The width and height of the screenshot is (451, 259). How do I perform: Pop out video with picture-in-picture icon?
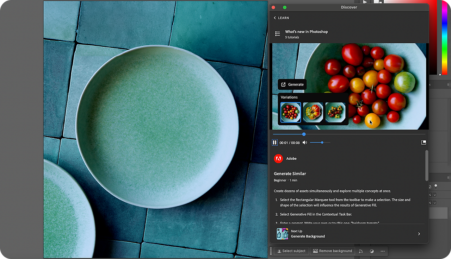[x=424, y=143]
